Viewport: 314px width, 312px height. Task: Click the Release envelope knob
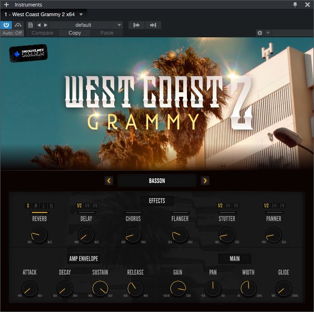[x=135, y=288]
